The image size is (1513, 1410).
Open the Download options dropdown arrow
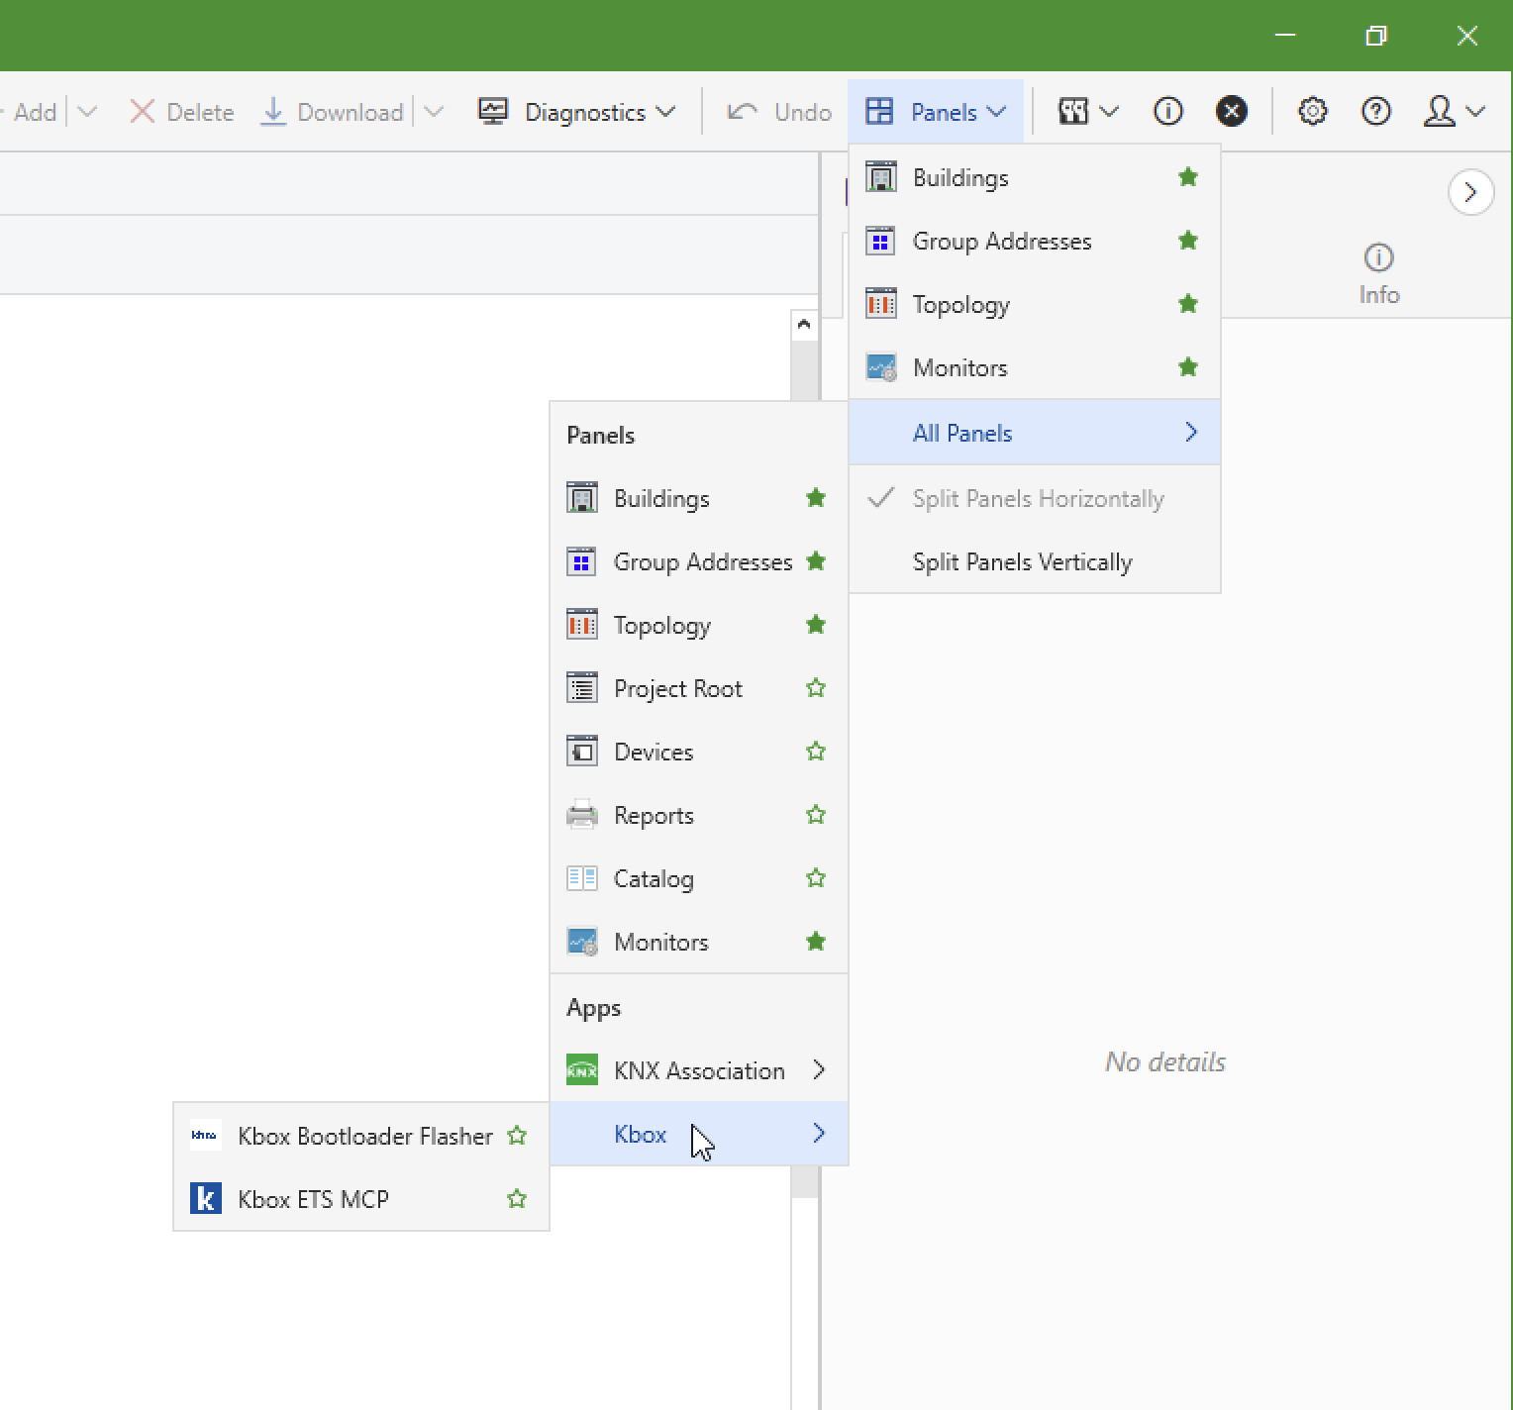pyautogui.click(x=434, y=112)
